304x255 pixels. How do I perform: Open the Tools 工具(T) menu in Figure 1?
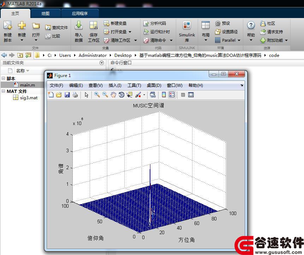(134, 85)
